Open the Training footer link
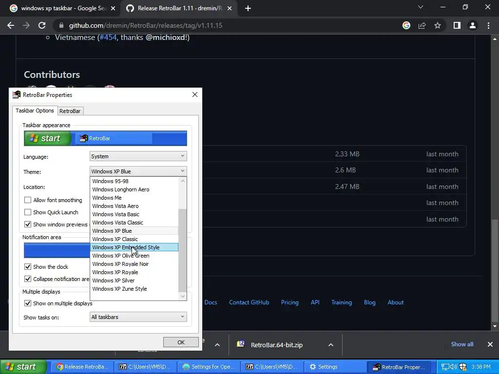Image resolution: width=499 pixels, height=374 pixels. pyautogui.click(x=342, y=302)
